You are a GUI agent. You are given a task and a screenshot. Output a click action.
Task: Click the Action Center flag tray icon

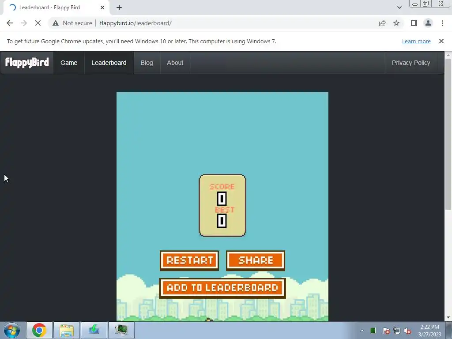pyautogui.click(x=386, y=331)
